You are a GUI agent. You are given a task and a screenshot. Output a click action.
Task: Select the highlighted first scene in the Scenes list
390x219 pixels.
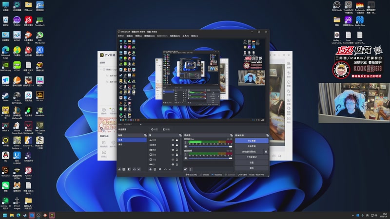click(132, 140)
